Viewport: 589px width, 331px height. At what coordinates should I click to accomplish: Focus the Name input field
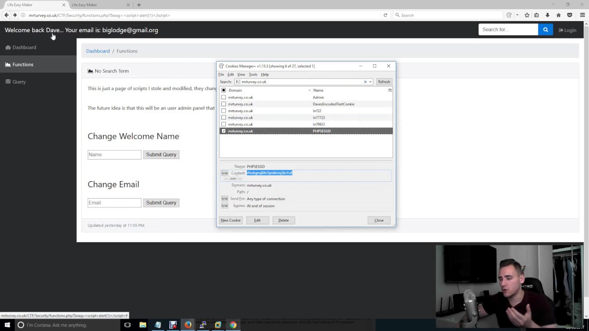point(115,154)
